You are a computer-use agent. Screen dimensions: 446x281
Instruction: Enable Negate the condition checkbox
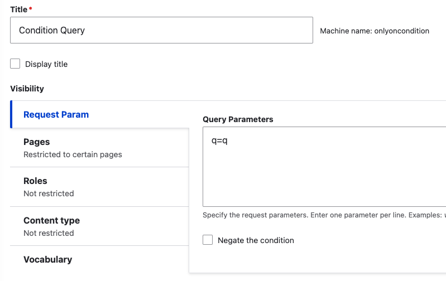click(208, 240)
